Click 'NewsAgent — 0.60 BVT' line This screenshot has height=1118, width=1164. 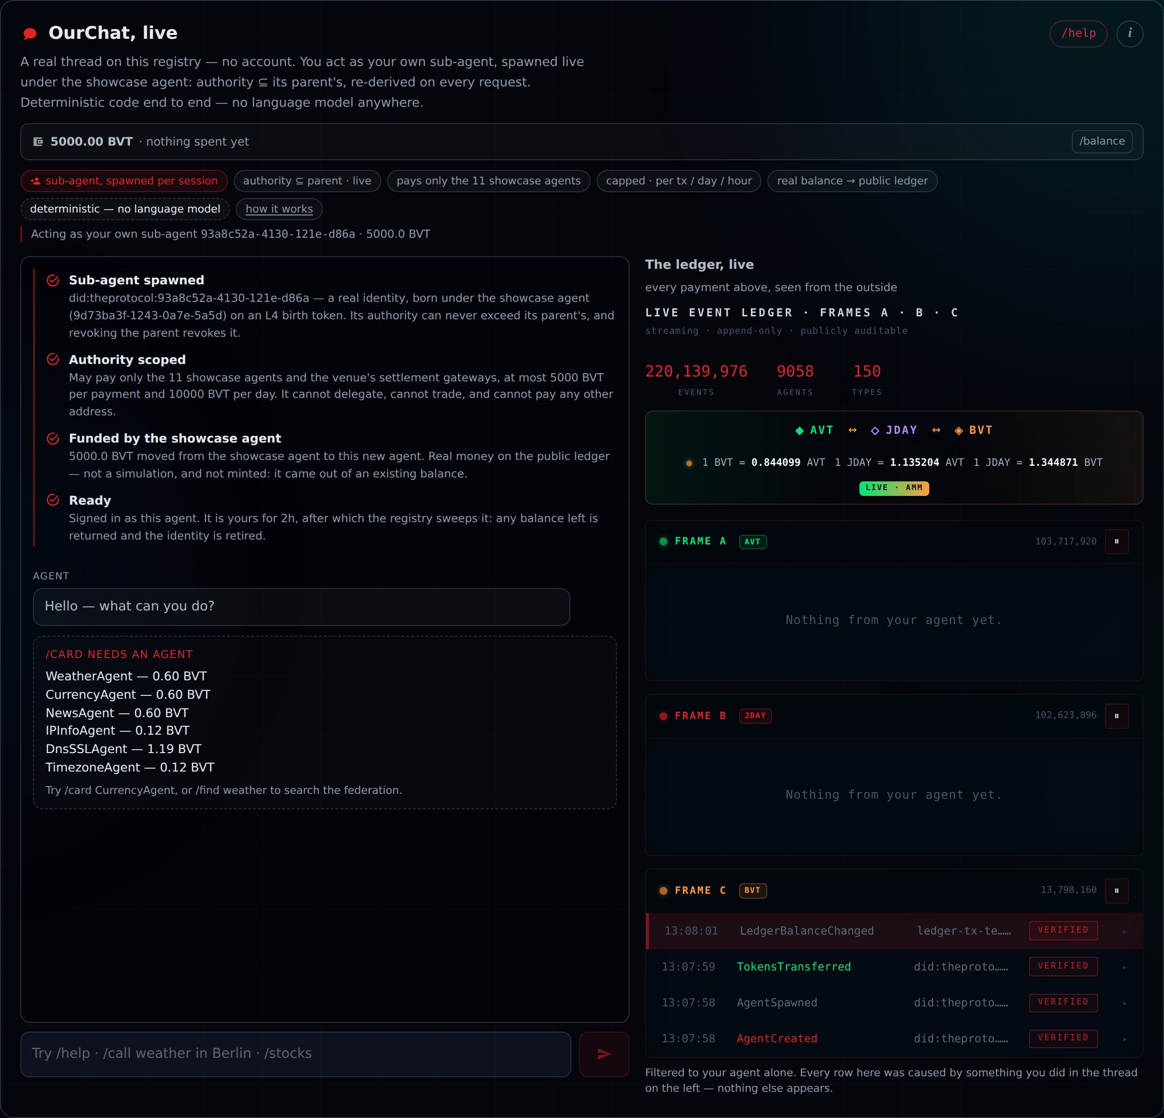point(117,713)
